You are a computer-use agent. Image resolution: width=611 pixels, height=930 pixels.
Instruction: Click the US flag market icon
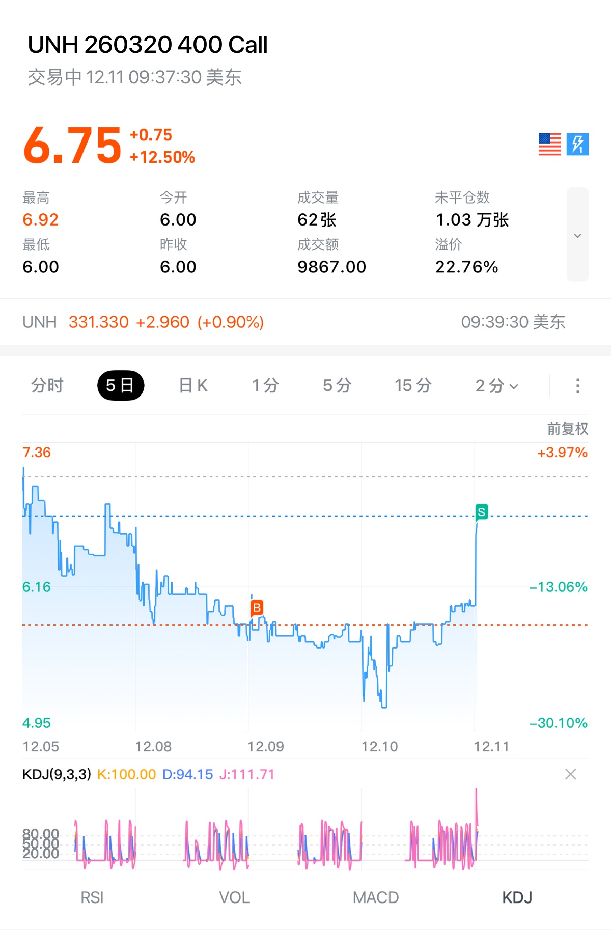tap(549, 145)
